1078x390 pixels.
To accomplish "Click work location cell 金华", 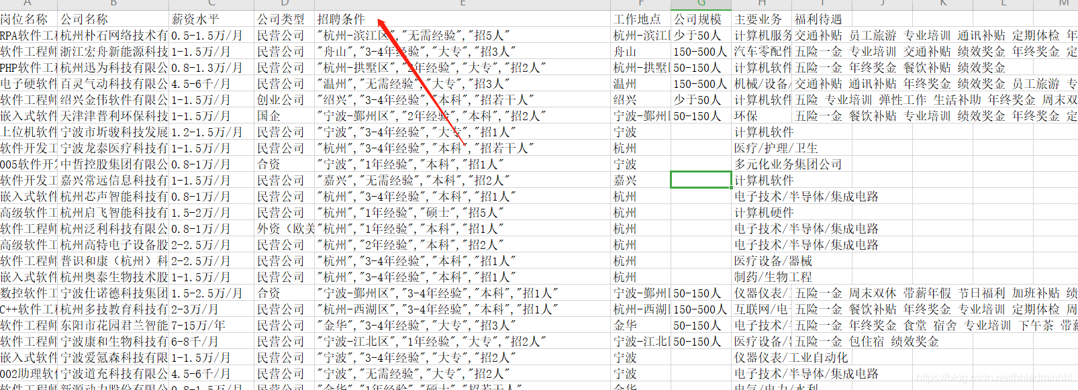I will (x=641, y=326).
